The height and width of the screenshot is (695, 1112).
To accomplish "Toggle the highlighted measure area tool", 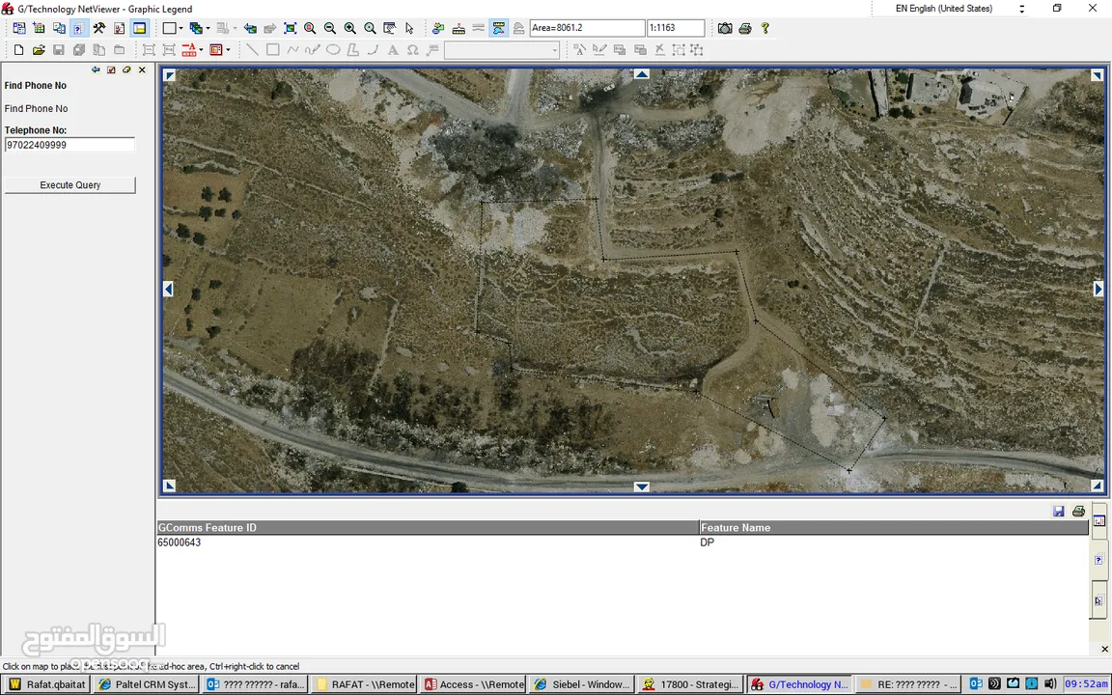I will coord(498,29).
